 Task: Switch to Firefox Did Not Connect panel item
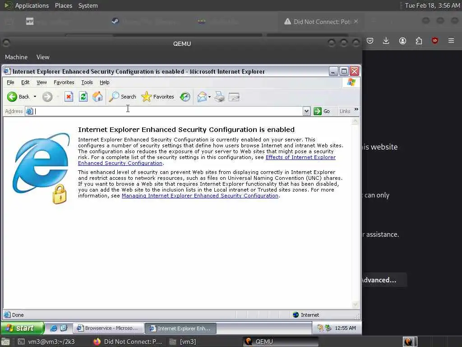[128, 342]
